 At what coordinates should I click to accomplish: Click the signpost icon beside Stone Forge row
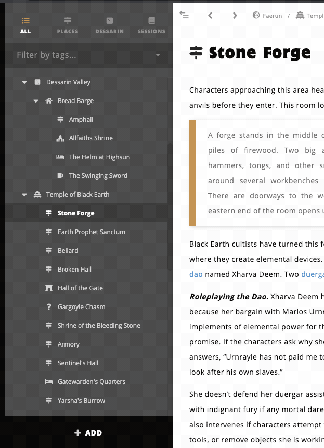pyautogui.click(x=49, y=213)
